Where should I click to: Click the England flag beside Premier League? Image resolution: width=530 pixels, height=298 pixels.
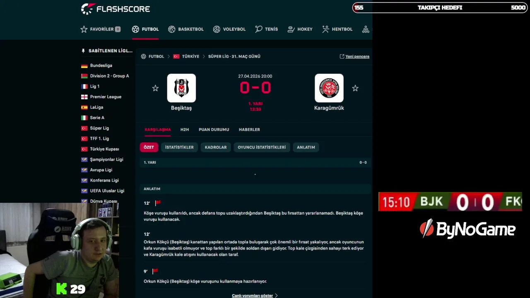(84, 97)
